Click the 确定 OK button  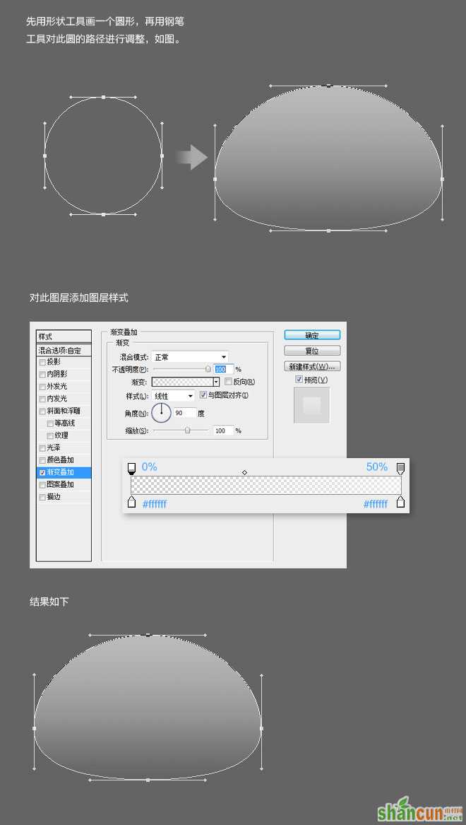[312, 335]
